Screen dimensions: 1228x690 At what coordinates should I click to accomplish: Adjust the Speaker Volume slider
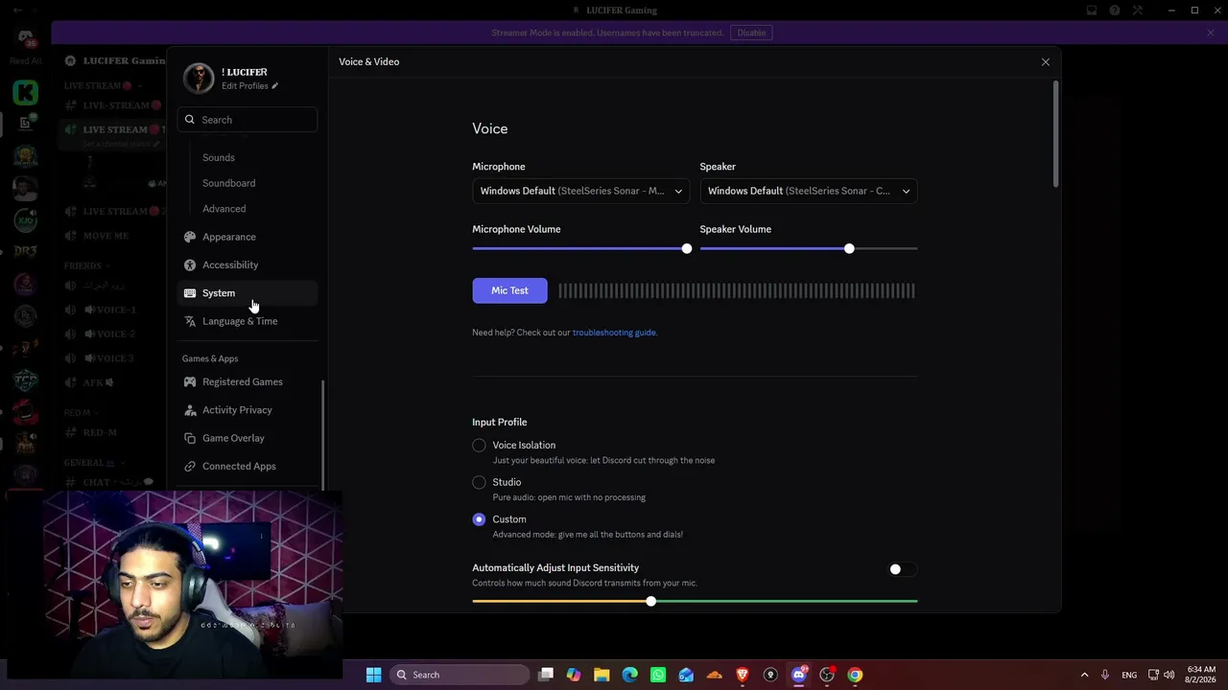coord(849,249)
